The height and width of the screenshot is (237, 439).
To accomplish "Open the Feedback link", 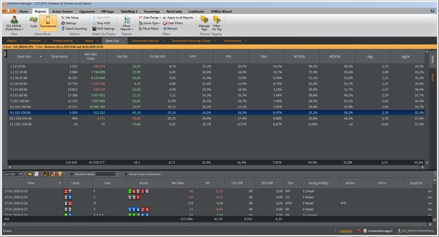I will [x=346, y=231].
